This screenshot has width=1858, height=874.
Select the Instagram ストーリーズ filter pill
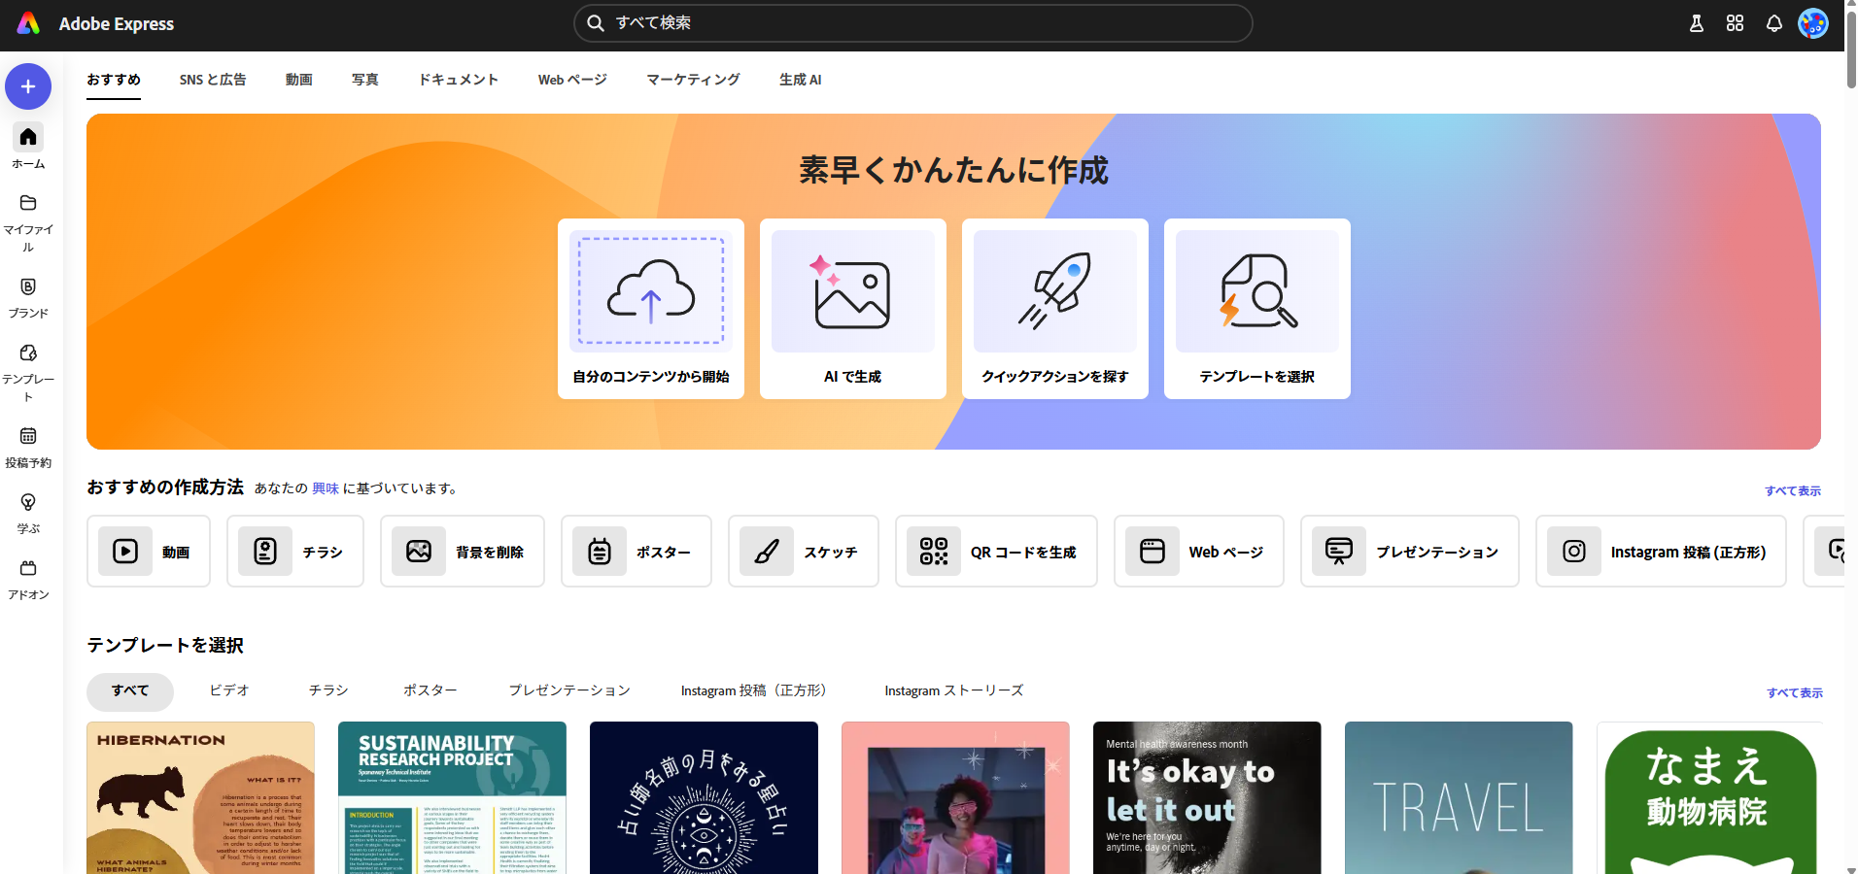(952, 690)
